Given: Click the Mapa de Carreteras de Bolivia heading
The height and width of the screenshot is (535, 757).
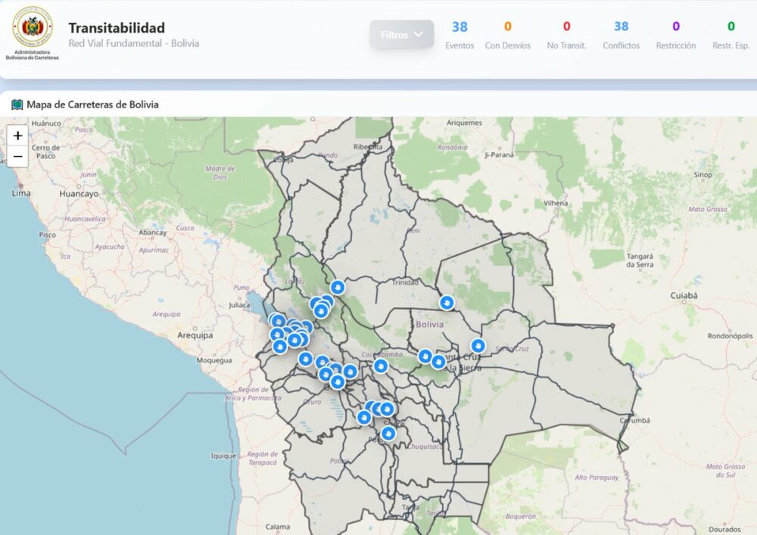Looking at the screenshot, I should (92, 104).
